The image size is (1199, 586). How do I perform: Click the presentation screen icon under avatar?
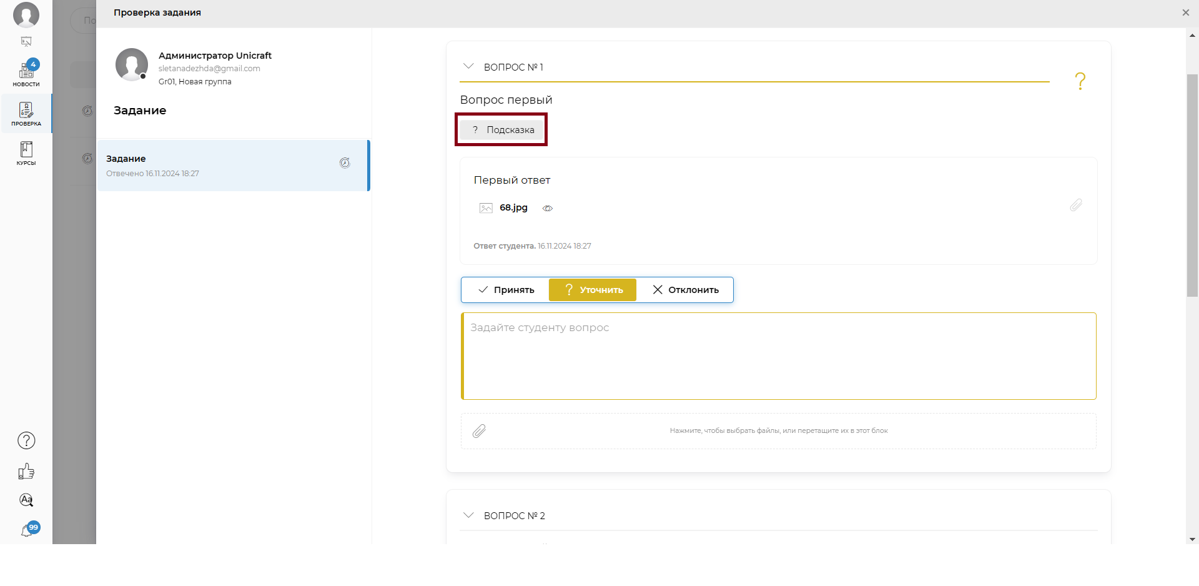[x=26, y=42]
